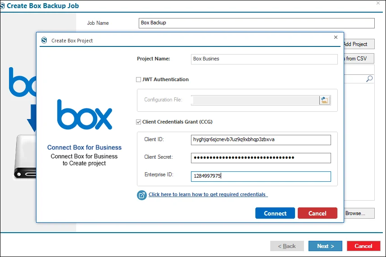Click the app logo in Create Box Project title
Viewport: 386px width, 257px height.
pos(44,40)
